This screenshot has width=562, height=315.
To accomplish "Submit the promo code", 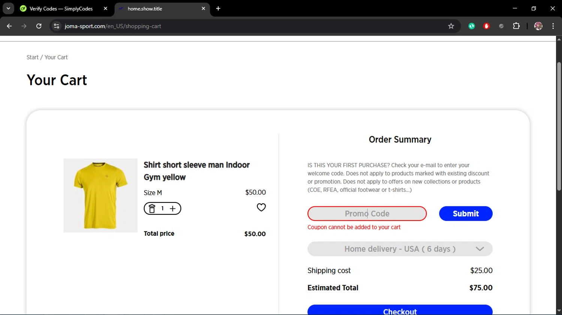I will click(466, 213).
